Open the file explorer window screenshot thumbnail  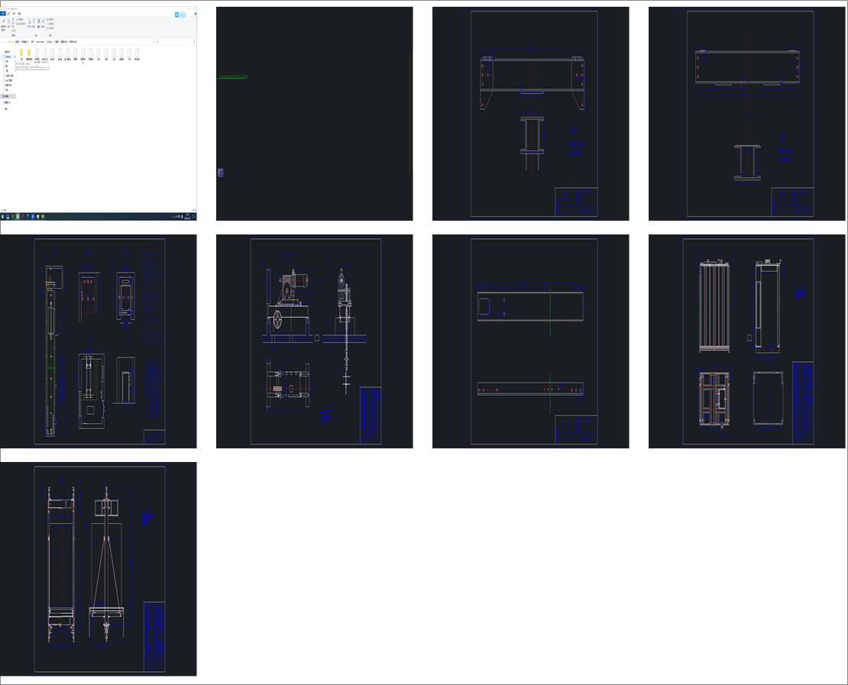pos(99,114)
